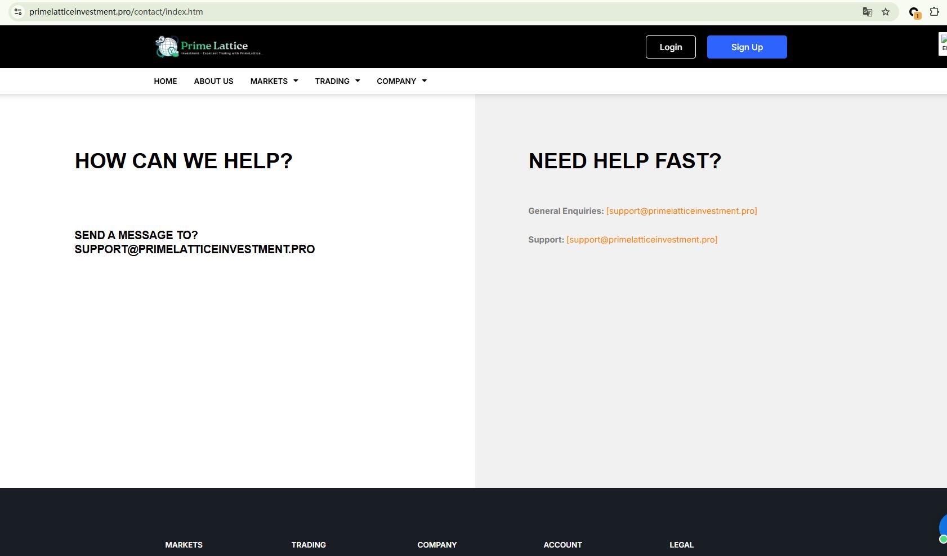The height and width of the screenshot is (556, 947).
Task: Click the Login button
Action: click(671, 47)
